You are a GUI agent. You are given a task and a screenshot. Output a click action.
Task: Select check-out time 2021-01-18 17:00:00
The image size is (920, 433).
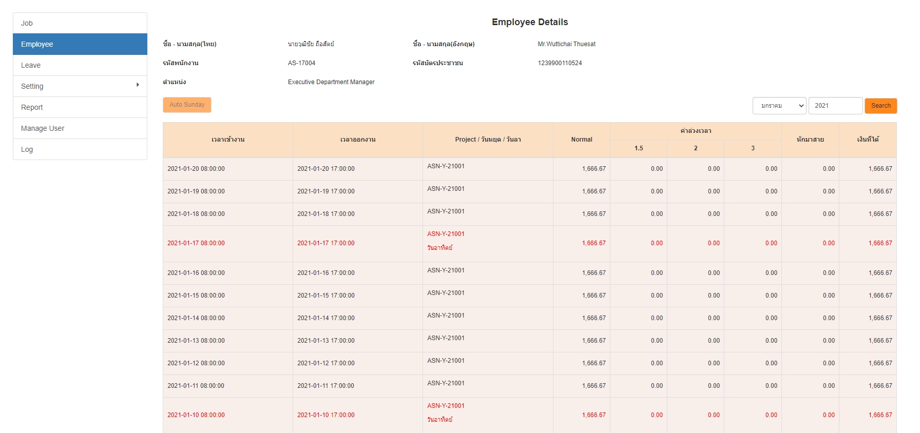pos(326,214)
